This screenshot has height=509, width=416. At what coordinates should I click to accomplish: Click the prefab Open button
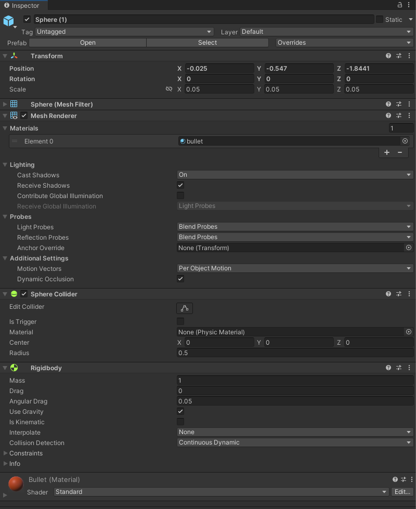[88, 43]
